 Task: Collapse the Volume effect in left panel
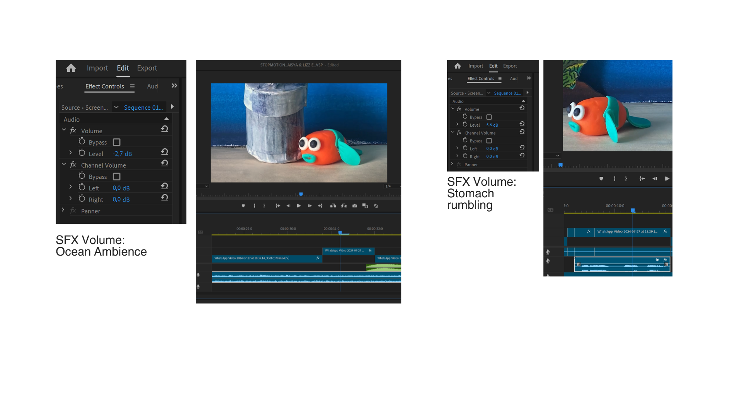pyautogui.click(x=64, y=130)
